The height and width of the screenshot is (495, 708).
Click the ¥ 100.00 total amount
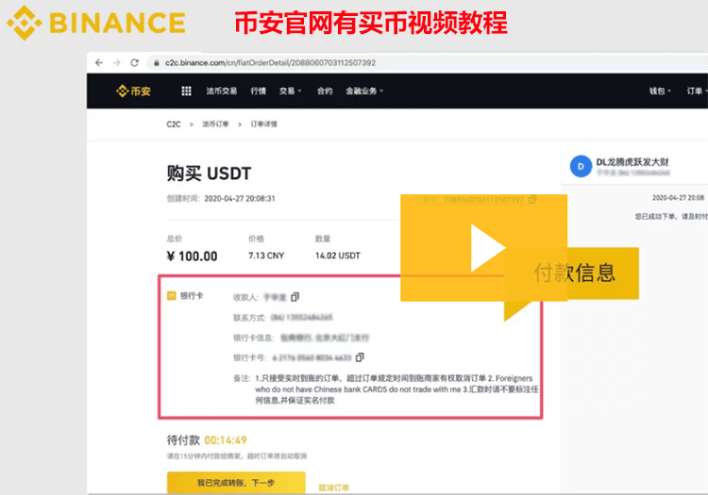click(x=192, y=256)
